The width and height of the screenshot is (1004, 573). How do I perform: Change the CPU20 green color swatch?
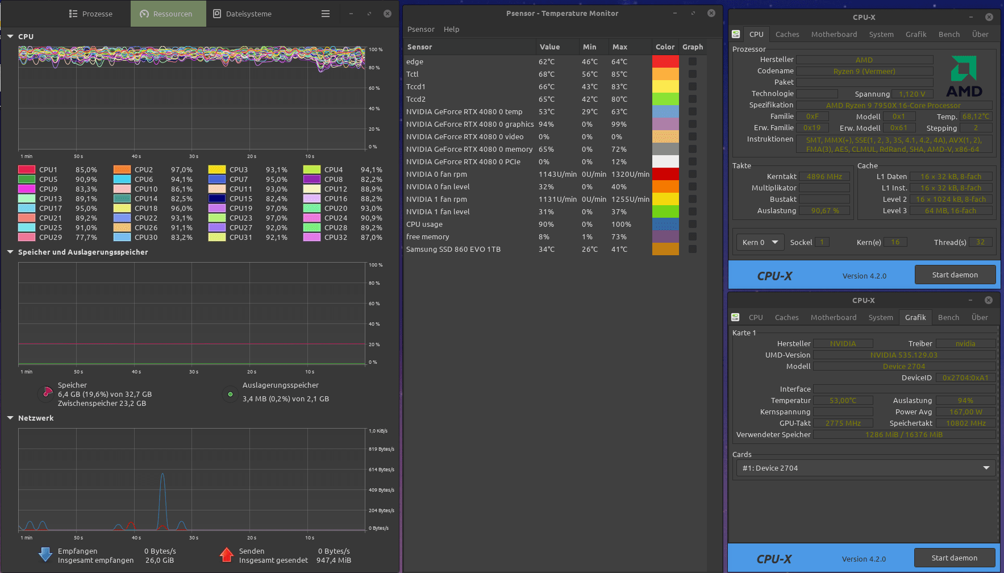(312, 208)
